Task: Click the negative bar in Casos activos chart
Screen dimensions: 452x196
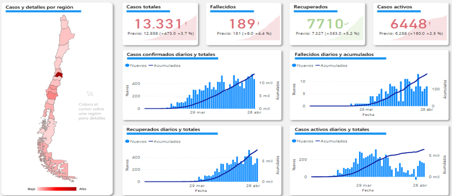Action: click(x=416, y=178)
